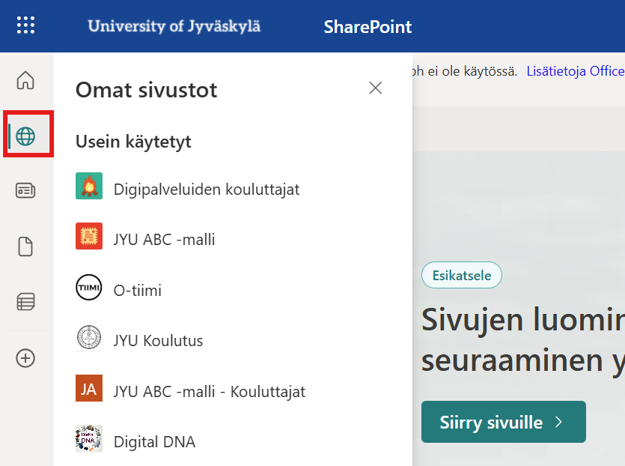Open the Digital DNA site link
Screen dimensions: 625x466
pos(154,442)
